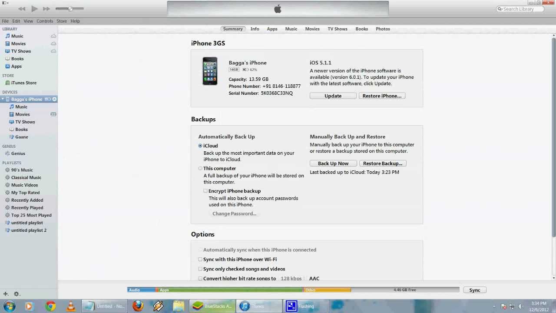Click the iCloud icon next to Library TV Shows
The width and height of the screenshot is (556, 313).
pyautogui.click(x=53, y=51)
